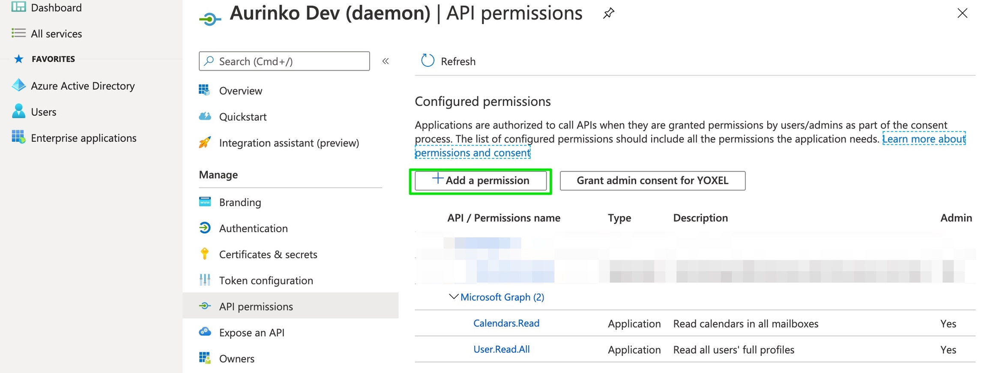This screenshot has width=987, height=373.
Task: Click the Quickstart cloud icon
Action: pyautogui.click(x=205, y=116)
